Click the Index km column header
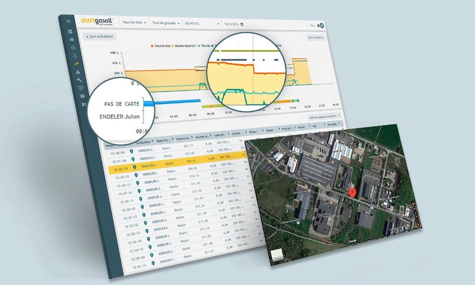The width and height of the screenshot is (475, 285). (x=218, y=135)
